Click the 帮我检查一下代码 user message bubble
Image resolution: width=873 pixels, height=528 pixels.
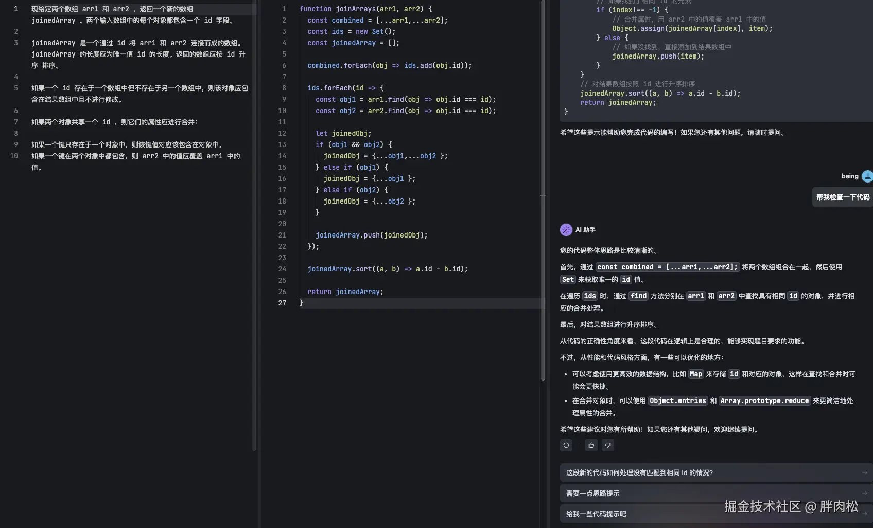point(843,197)
